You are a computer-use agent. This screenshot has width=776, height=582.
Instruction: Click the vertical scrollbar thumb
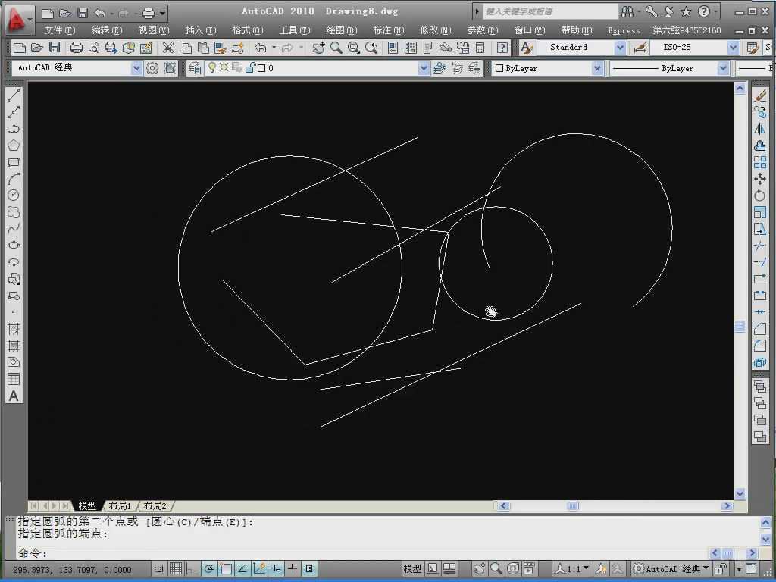[740, 327]
